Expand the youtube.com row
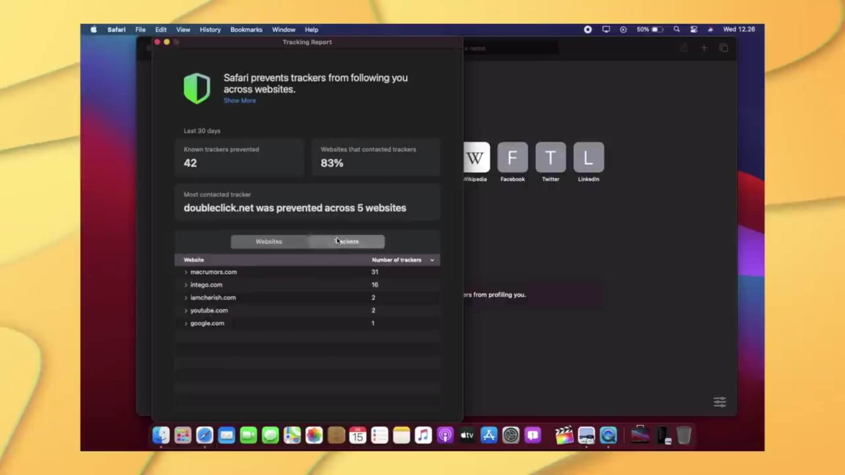 coord(186,311)
